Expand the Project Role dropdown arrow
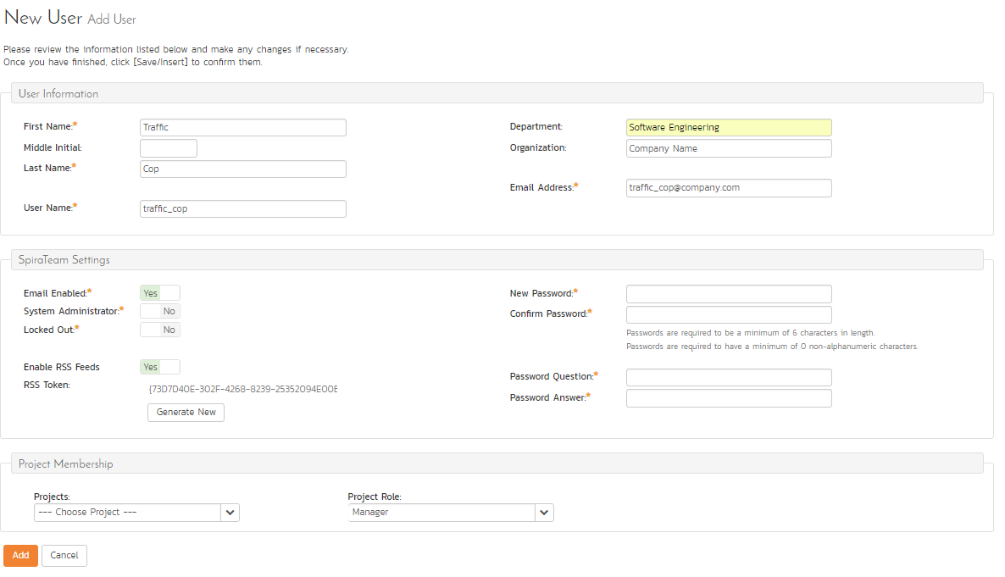This screenshot has width=1005, height=577. coord(544,513)
